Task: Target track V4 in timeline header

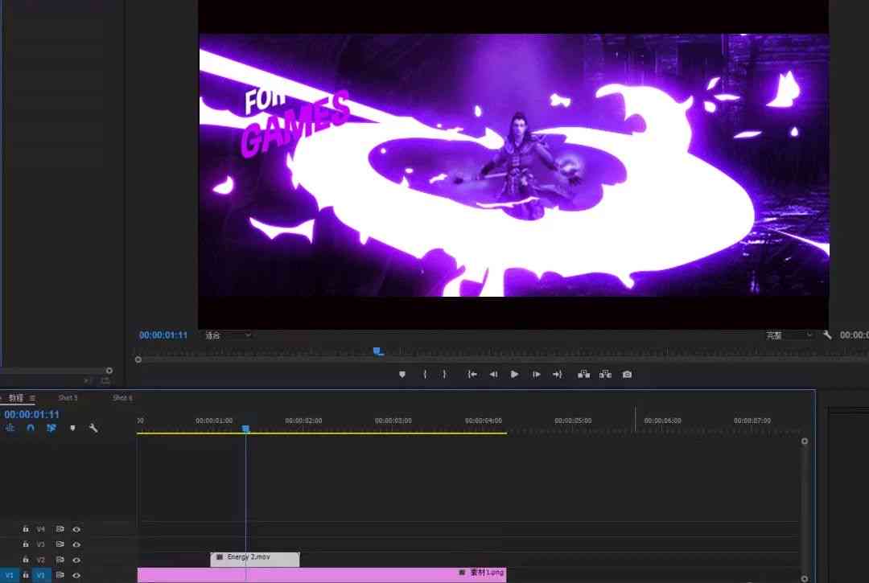Action: (40, 529)
